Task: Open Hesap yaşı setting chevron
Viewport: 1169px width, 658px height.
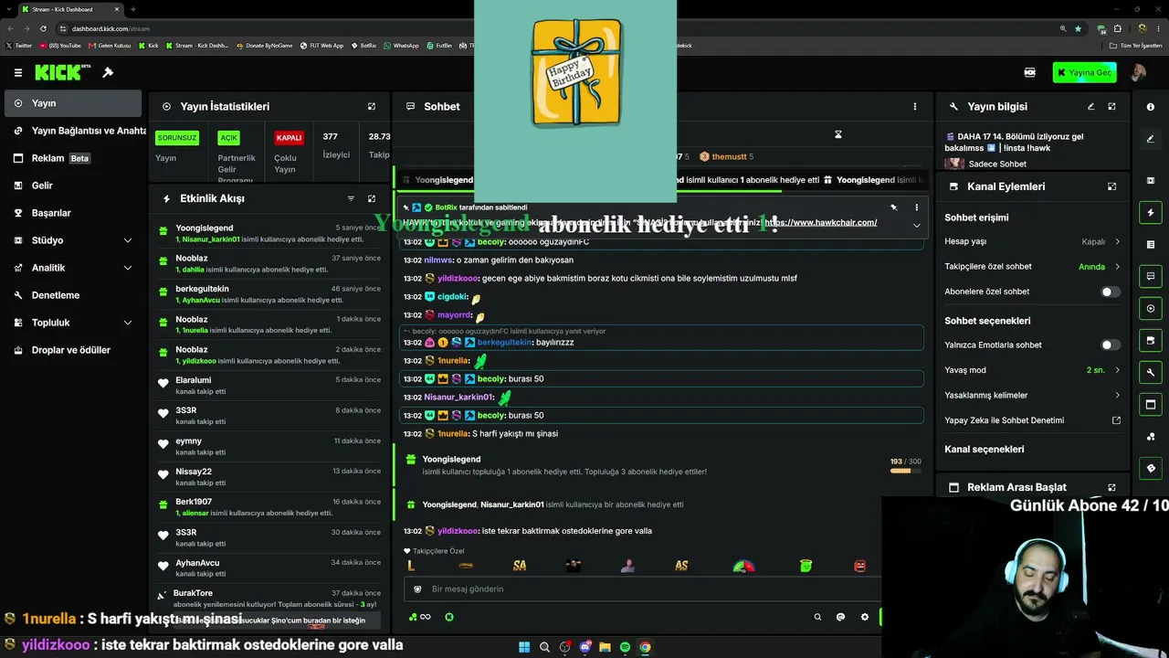Action: pyautogui.click(x=1117, y=242)
